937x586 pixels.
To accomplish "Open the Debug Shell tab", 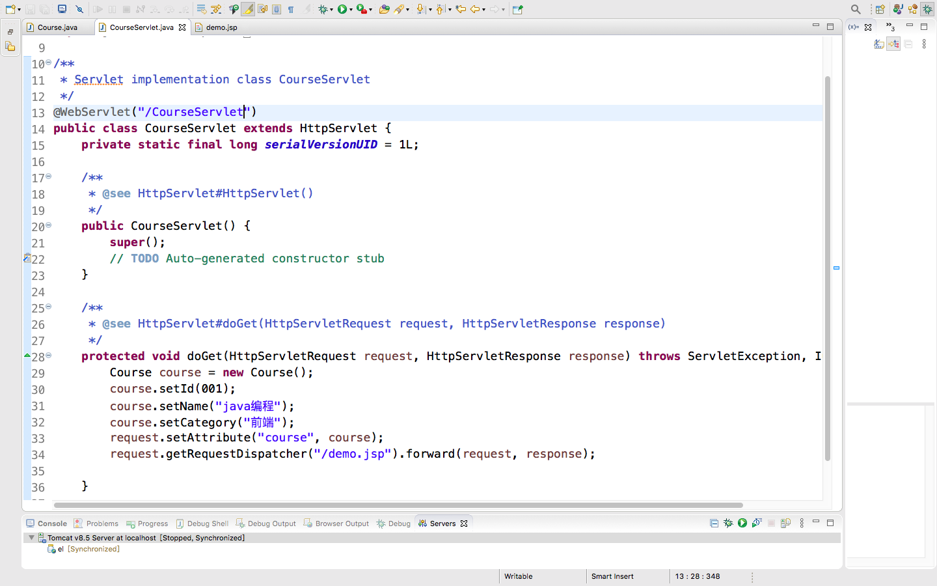I will click(x=202, y=523).
